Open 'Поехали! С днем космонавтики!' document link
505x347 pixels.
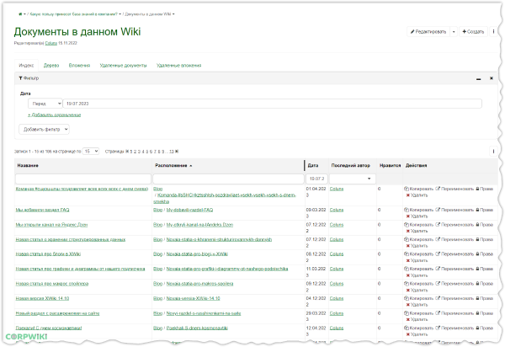point(49,328)
